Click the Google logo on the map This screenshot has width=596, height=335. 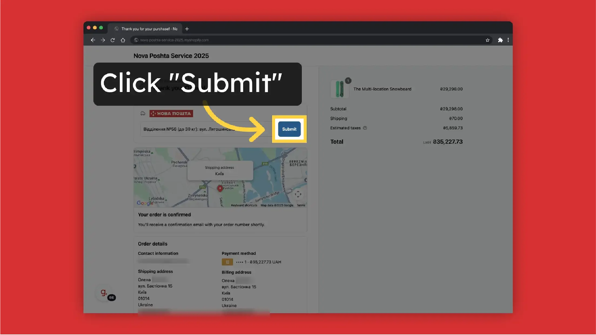(x=145, y=203)
